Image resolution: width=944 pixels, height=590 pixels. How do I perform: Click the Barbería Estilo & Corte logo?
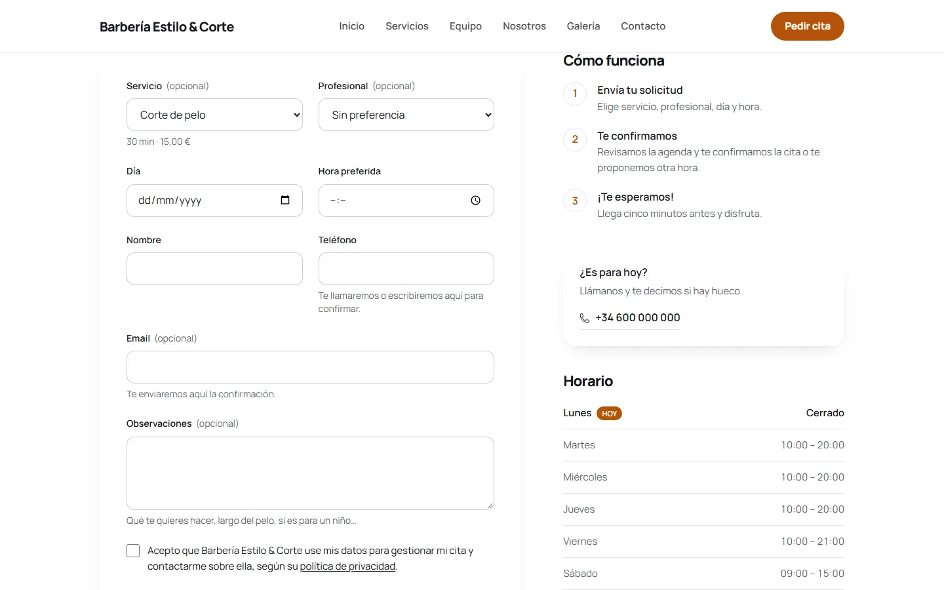pyautogui.click(x=167, y=27)
